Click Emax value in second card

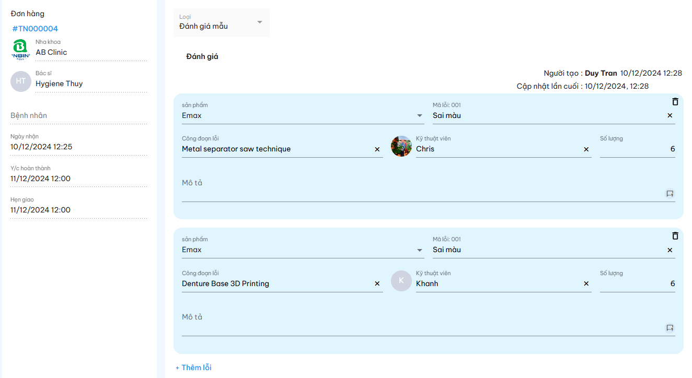192,250
